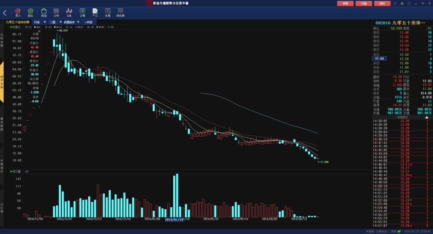The width and height of the screenshot is (433, 234).
Task: Click the highlighted 2019/01/19 date marker
Action: (174, 220)
